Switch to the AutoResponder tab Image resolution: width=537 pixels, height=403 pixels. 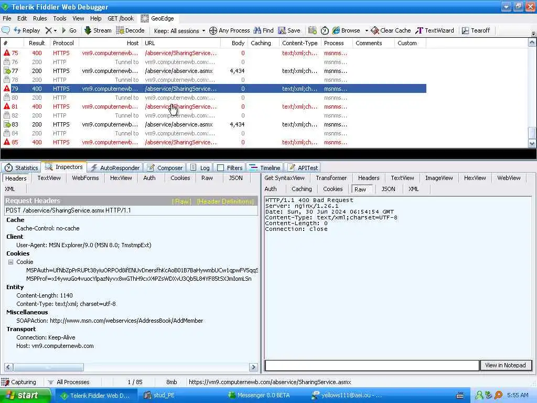[x=115, y=167]
